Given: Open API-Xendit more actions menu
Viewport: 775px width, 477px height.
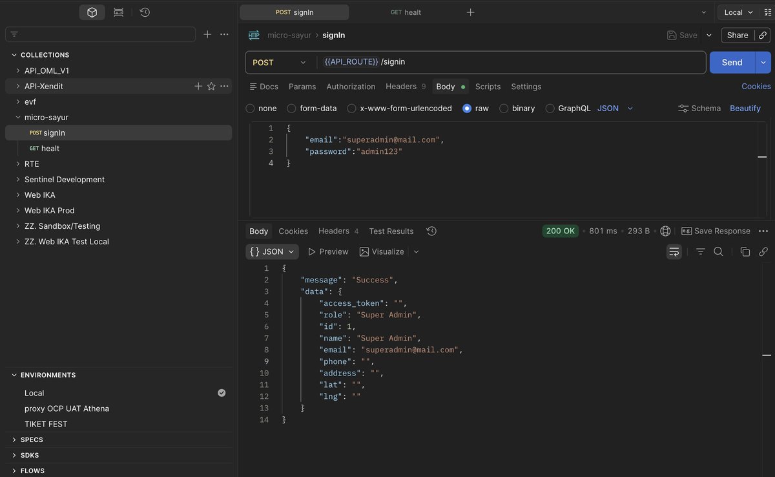Looking at the screenshot, I should pyautogui.click(x=224, y=86).
